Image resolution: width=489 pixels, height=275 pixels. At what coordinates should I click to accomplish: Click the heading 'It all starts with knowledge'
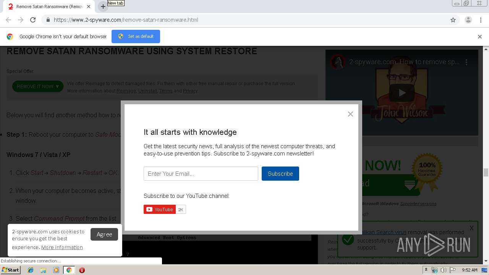pos(190,132)
